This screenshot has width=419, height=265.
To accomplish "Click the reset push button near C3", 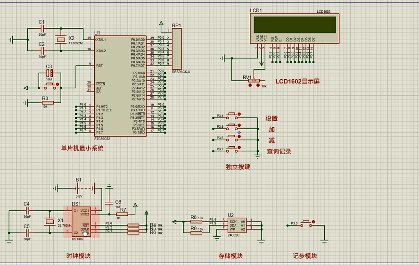I will coord(49,86).
